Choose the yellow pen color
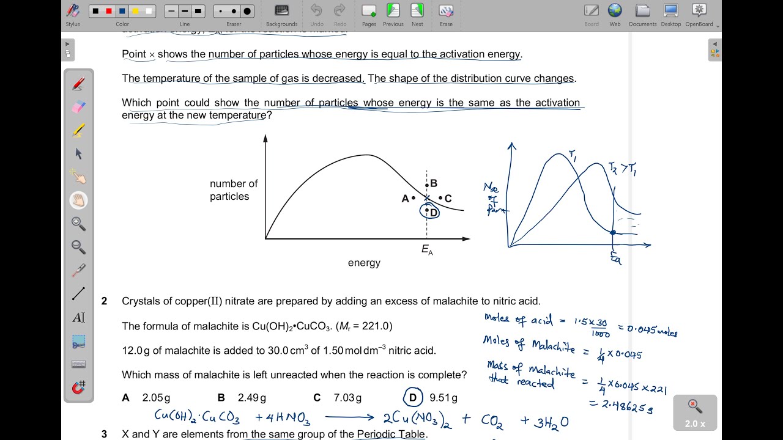 136,11
